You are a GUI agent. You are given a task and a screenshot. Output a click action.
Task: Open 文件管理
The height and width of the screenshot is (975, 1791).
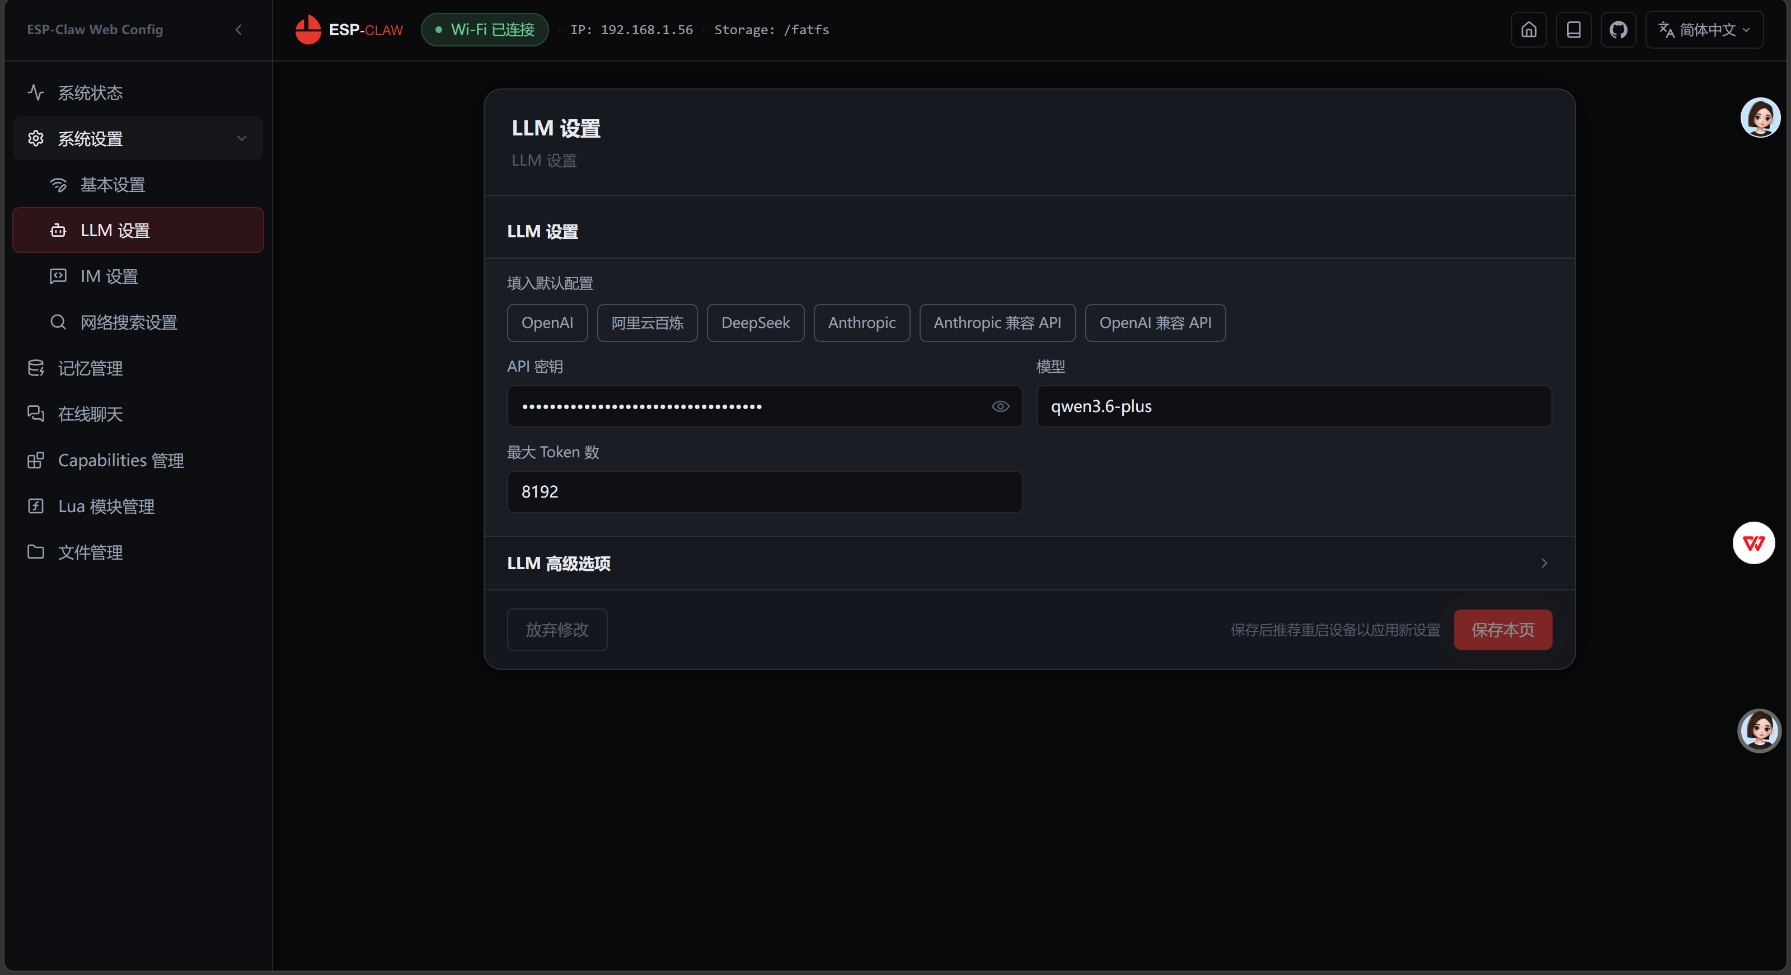click(x=138, y=552)
